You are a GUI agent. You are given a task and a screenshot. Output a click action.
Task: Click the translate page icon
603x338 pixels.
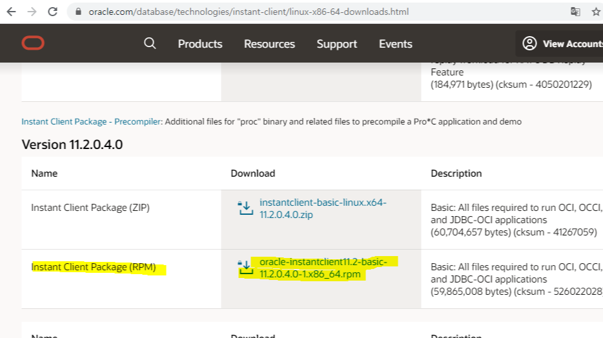(x=575, y=12)
